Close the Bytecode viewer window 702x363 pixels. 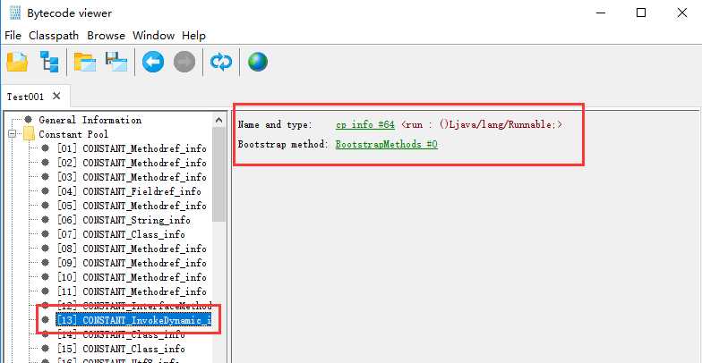(x=682, y=13)
